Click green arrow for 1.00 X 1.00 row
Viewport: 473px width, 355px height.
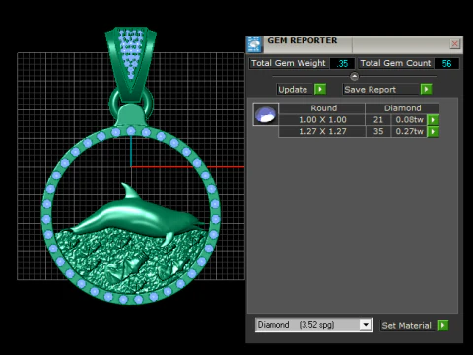pos(433,120)
